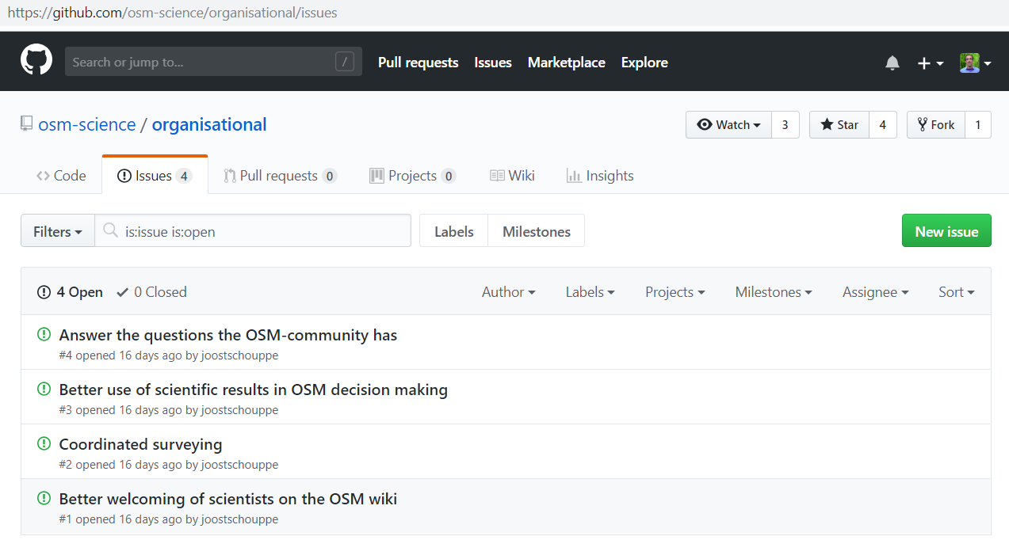
Task: Open the Coordinated surveying issue
Action: (x=141, y=444)
